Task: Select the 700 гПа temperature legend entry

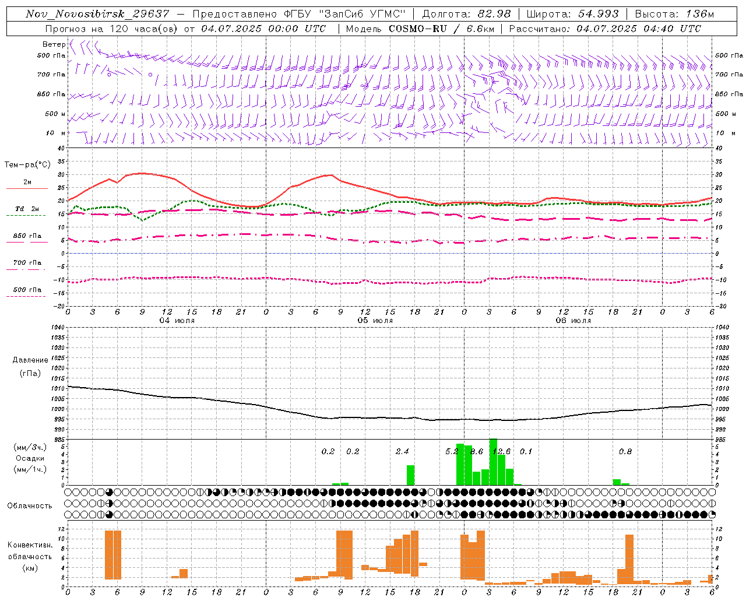Action: click(x=27, y=262)
